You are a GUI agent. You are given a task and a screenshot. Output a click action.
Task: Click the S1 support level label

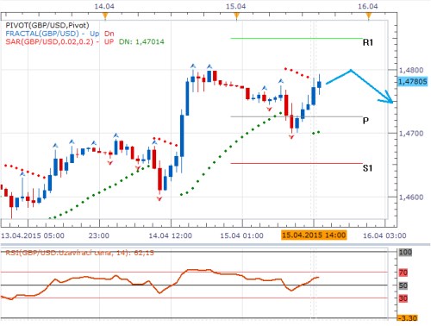pos(367,168)
